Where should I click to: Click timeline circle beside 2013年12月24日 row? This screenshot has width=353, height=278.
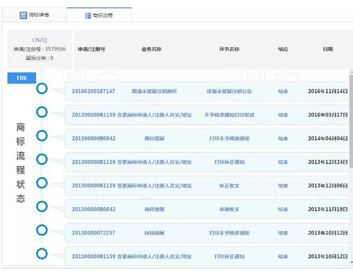[42, 159]
